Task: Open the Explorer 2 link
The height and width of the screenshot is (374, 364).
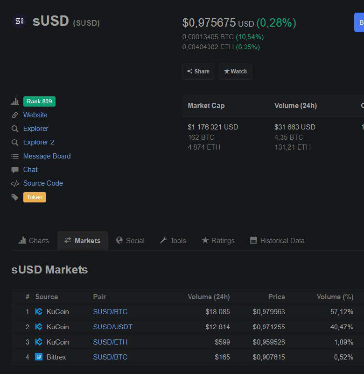Action: (39, 142)
